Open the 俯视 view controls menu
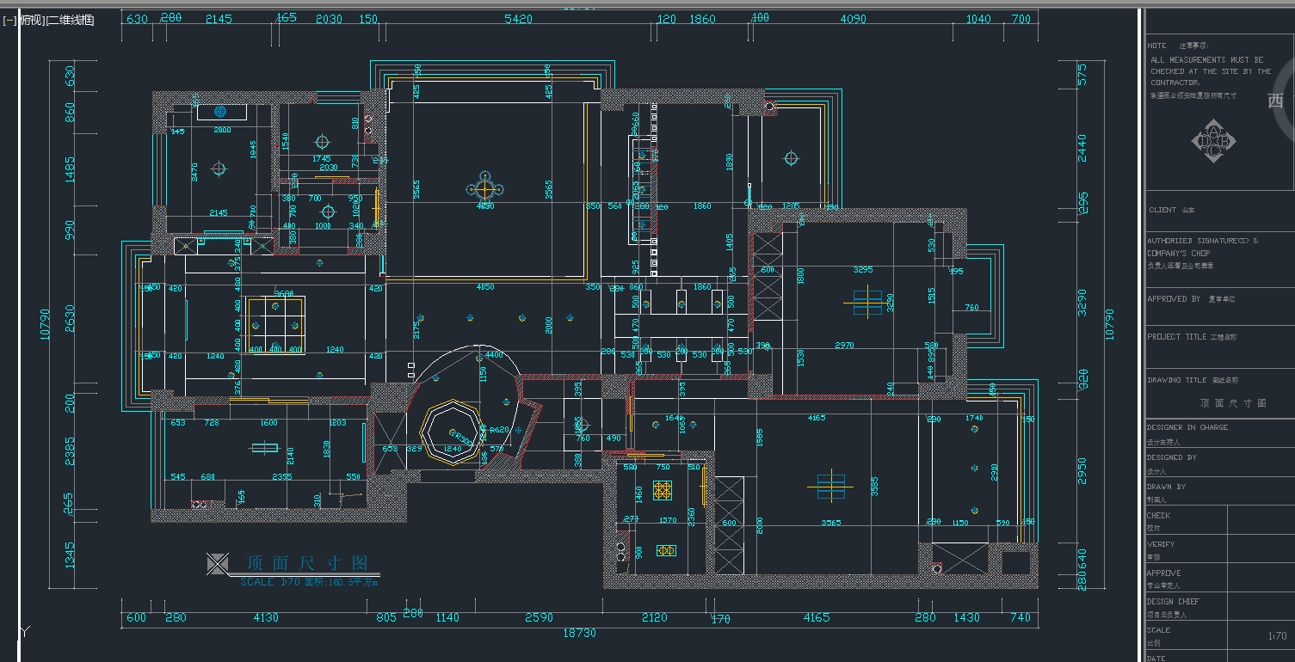The image size is (1295, 662). pyautogui.click(x=33, y=20)
